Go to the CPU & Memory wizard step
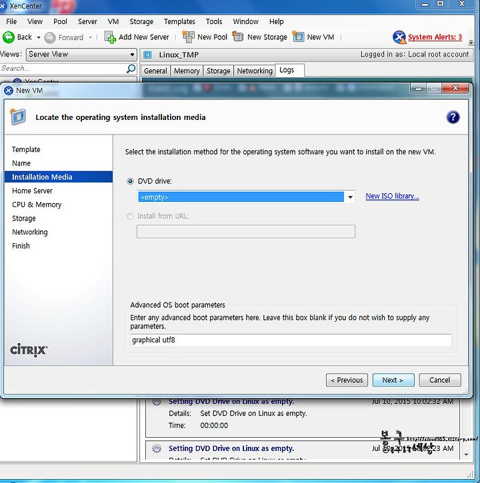 (37, 205)
